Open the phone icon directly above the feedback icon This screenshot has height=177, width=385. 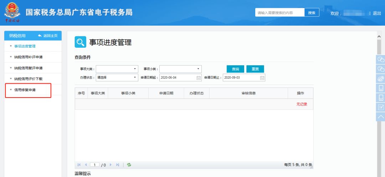coord(381,98)
